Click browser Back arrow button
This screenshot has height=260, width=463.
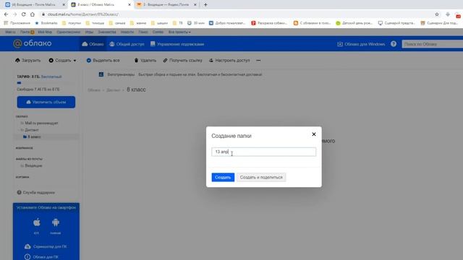coord(6,14)
